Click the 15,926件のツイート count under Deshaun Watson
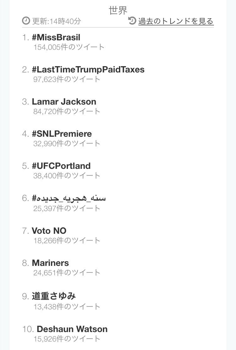This screenshot has width=236, height=350. click(x=67, y=339)
